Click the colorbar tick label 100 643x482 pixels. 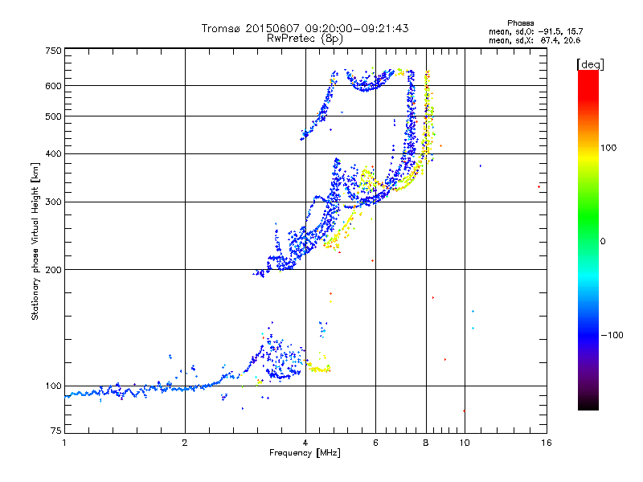(608, 148)
